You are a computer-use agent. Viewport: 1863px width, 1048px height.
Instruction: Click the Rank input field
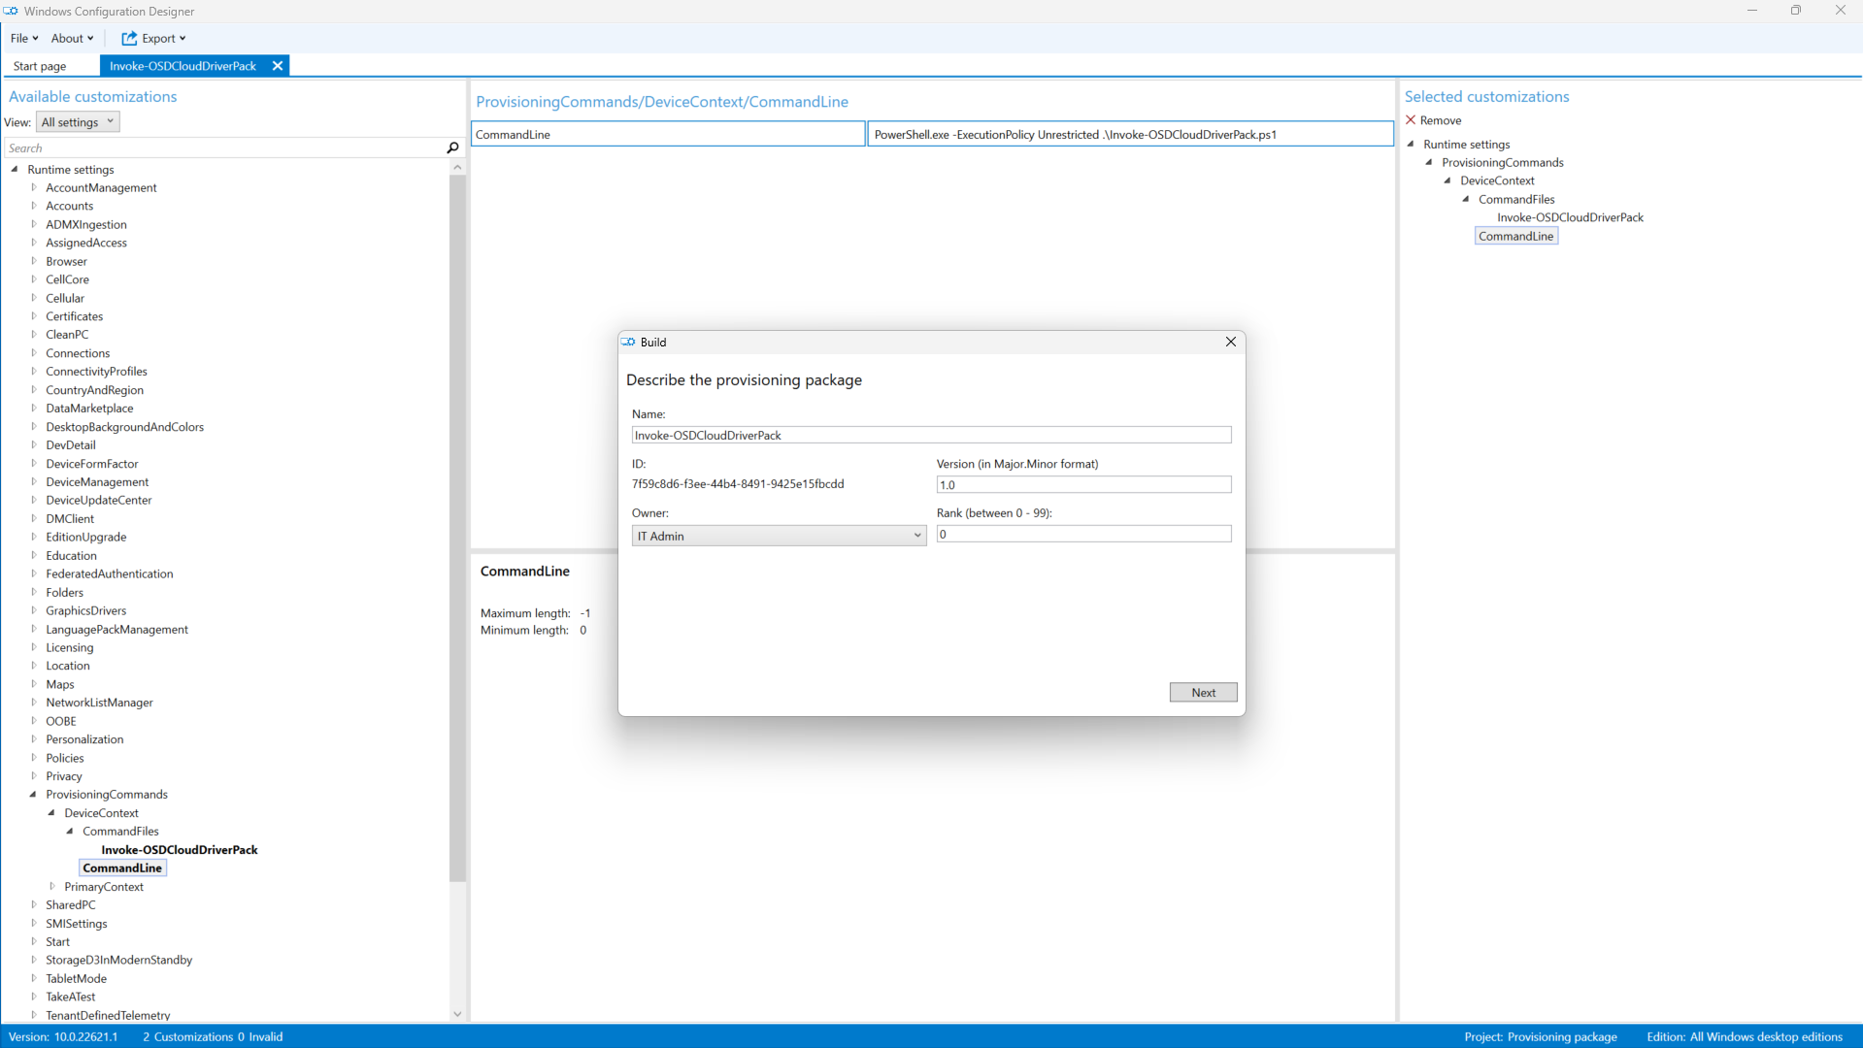(1082, 534)
